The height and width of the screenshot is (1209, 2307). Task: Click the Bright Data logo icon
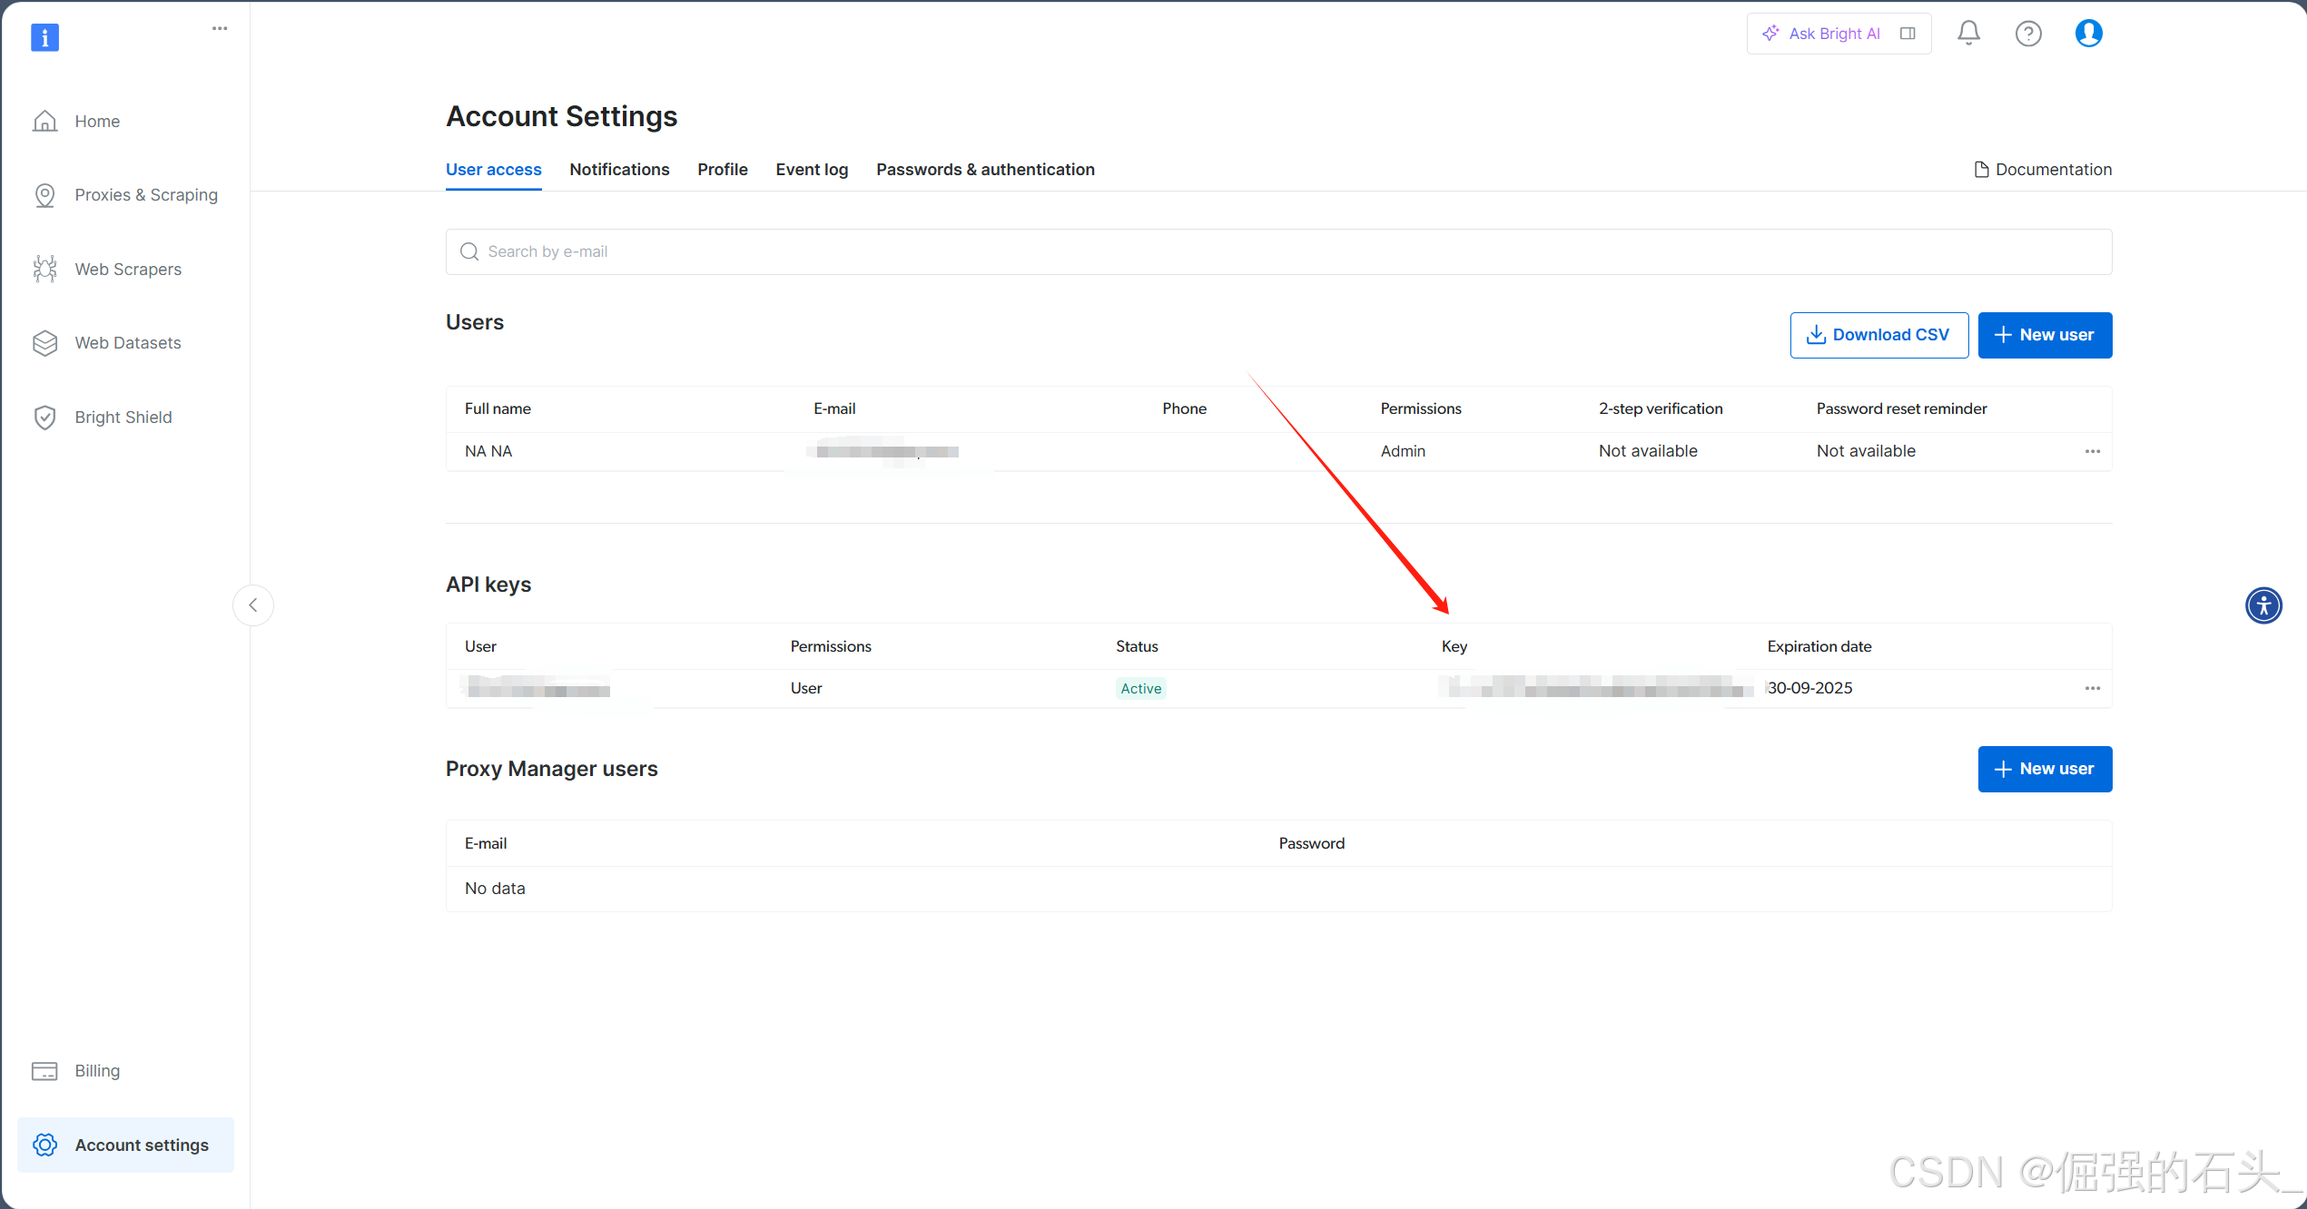coord(44,37)
